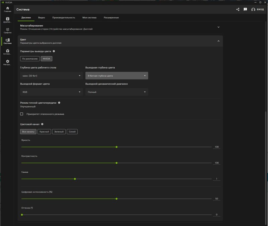Select Все каналы channel option

(28, 131)
